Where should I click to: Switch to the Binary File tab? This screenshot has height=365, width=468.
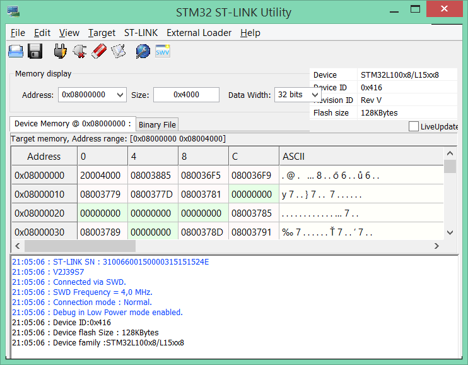tap(157, 124)
